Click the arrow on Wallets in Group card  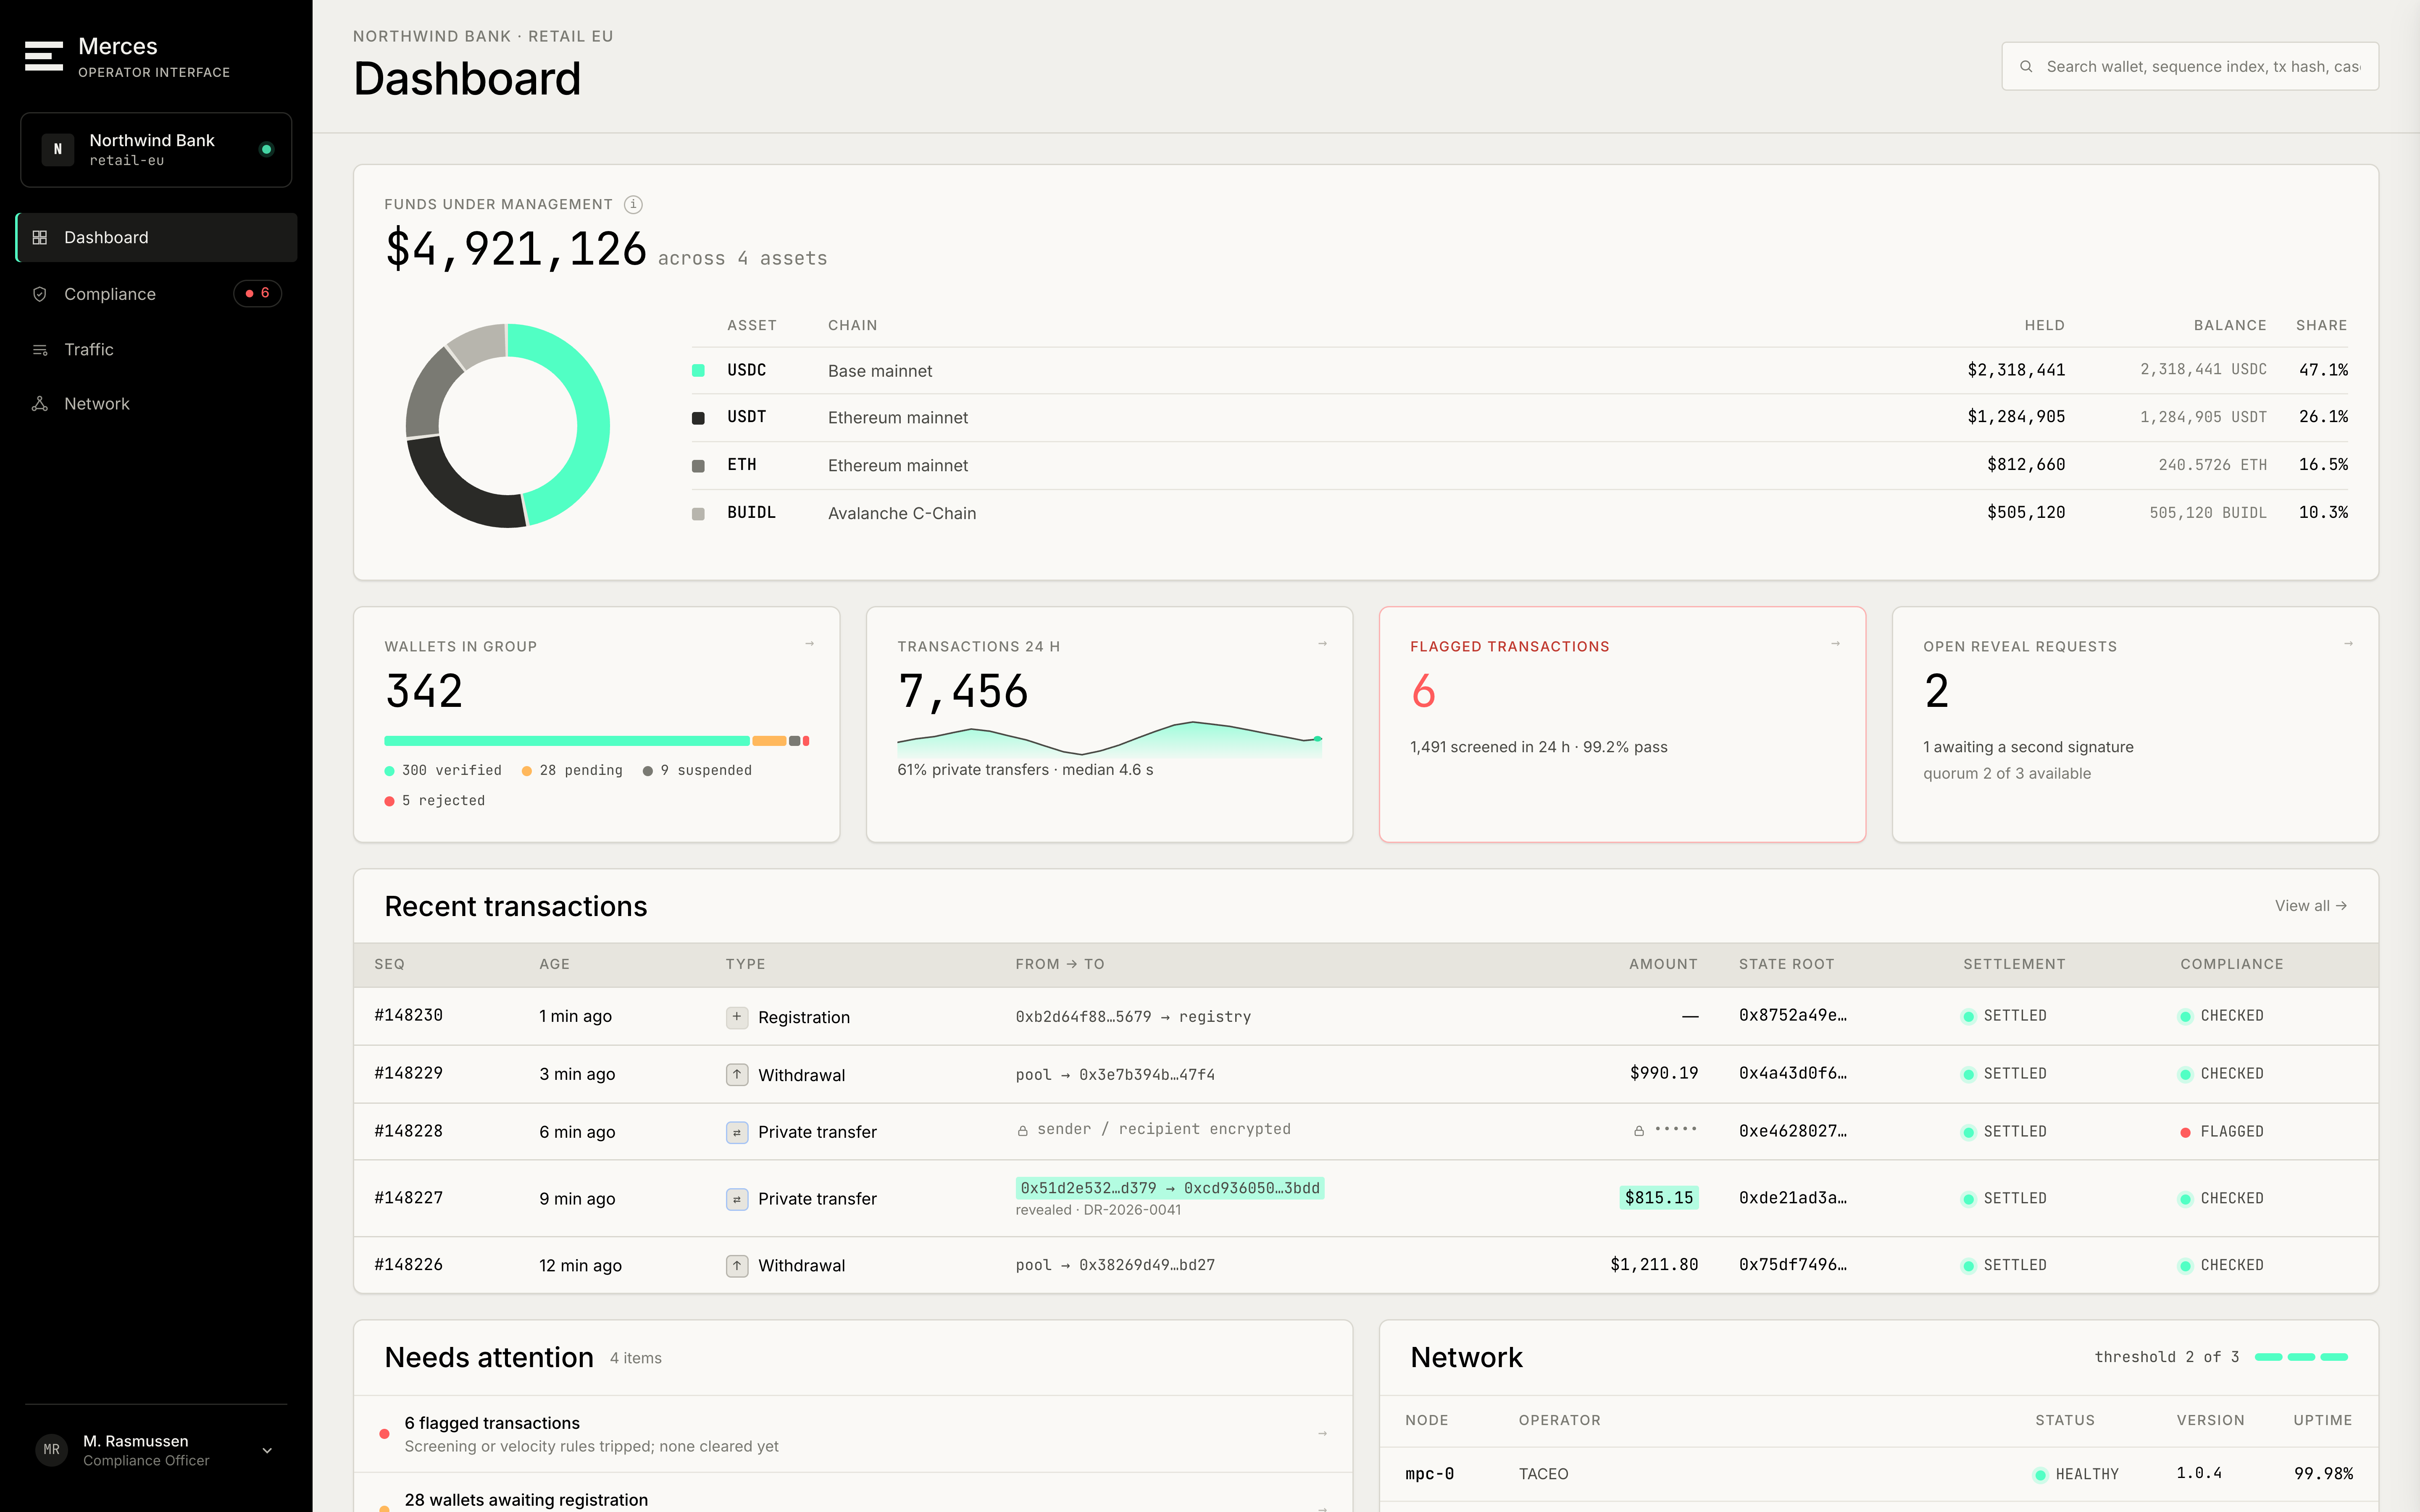(810, 644)
